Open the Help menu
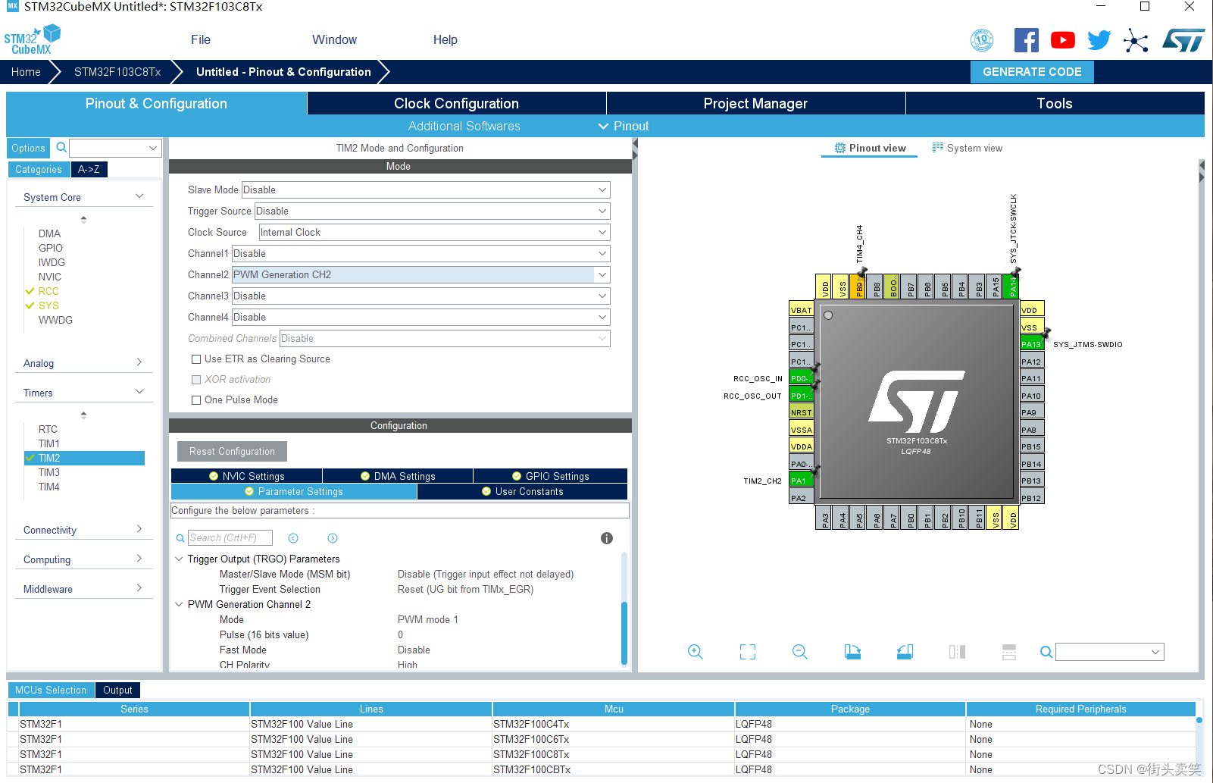This screenshot has width=1213, height=783. [445, 39]
